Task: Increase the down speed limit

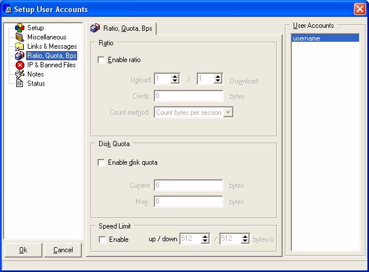Action: pyautogui.click(x=245, y=237)
